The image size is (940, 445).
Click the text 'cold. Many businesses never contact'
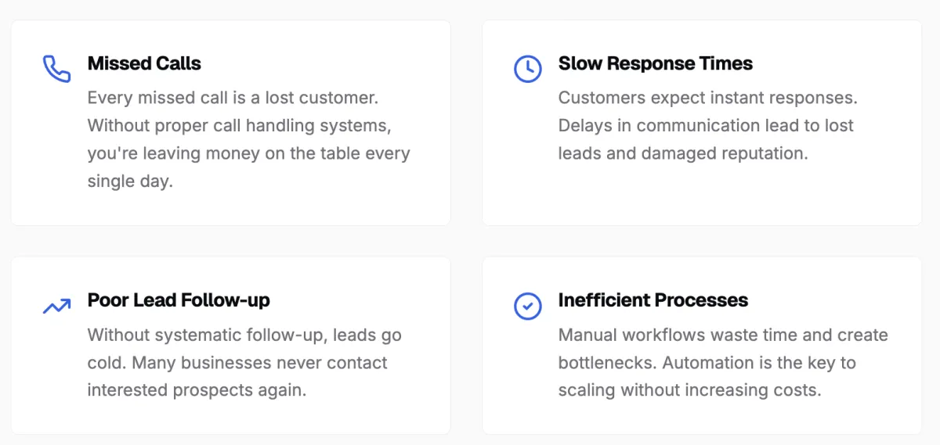tap(237, 363)
